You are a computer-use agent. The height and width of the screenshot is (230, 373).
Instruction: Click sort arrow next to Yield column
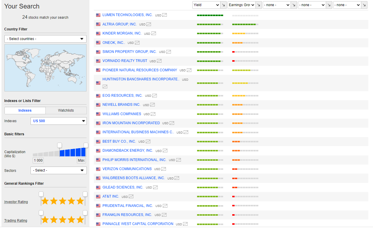pyautogui.click(x=223, y=5)
